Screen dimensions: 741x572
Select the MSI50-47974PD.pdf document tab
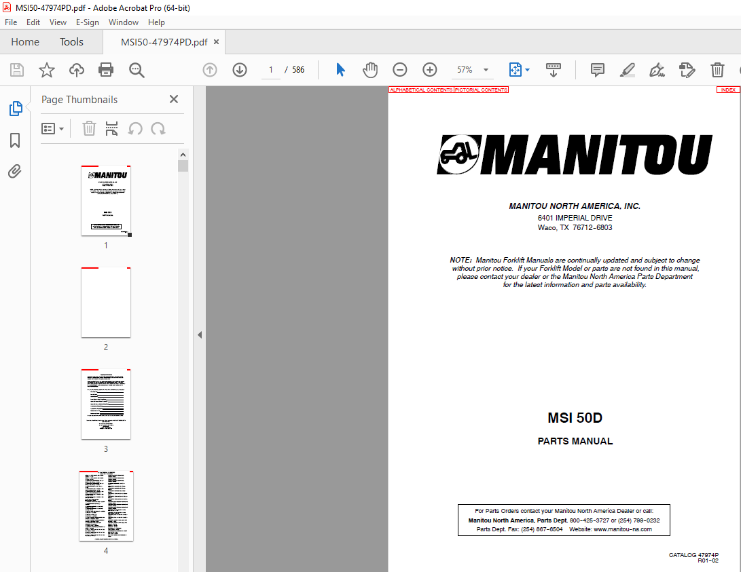pyautogui.click(x=164, y=42)
